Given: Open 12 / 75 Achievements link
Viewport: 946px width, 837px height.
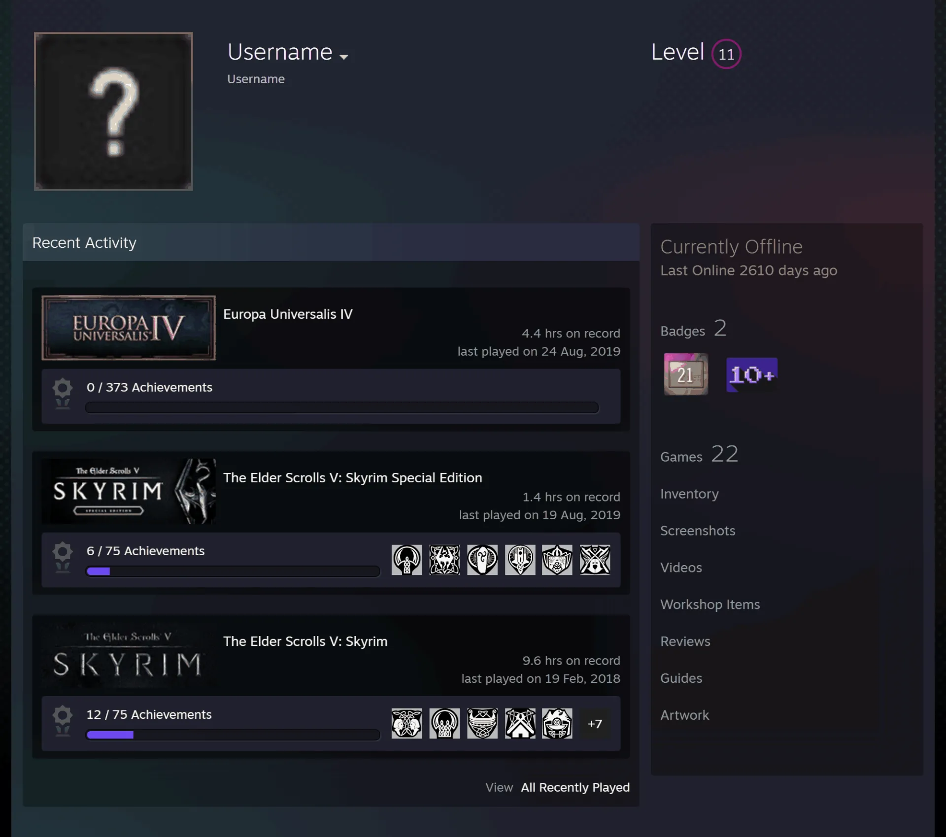Looking at the screenshot, I should (x=149, y=714).
